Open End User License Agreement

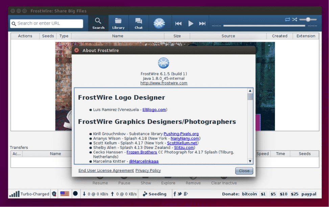click(106, 171)
